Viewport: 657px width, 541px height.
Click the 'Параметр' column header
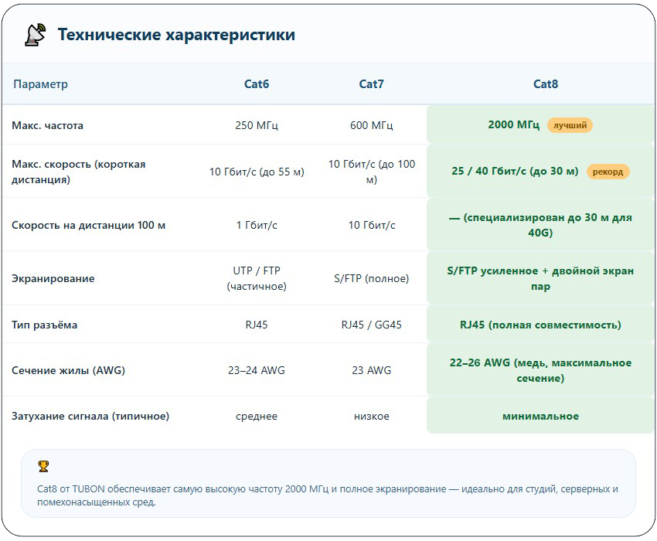click(x=41, y=83)
